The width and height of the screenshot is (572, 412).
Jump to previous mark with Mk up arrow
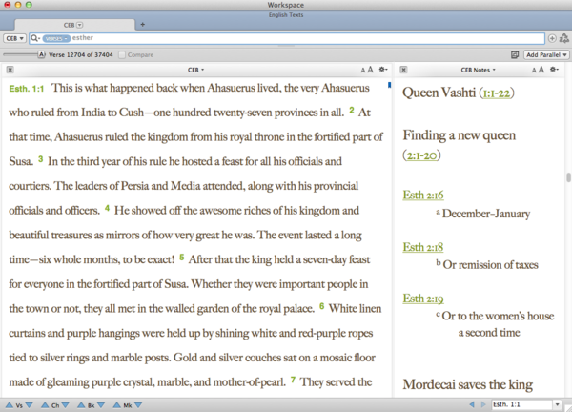click(116, 405)
